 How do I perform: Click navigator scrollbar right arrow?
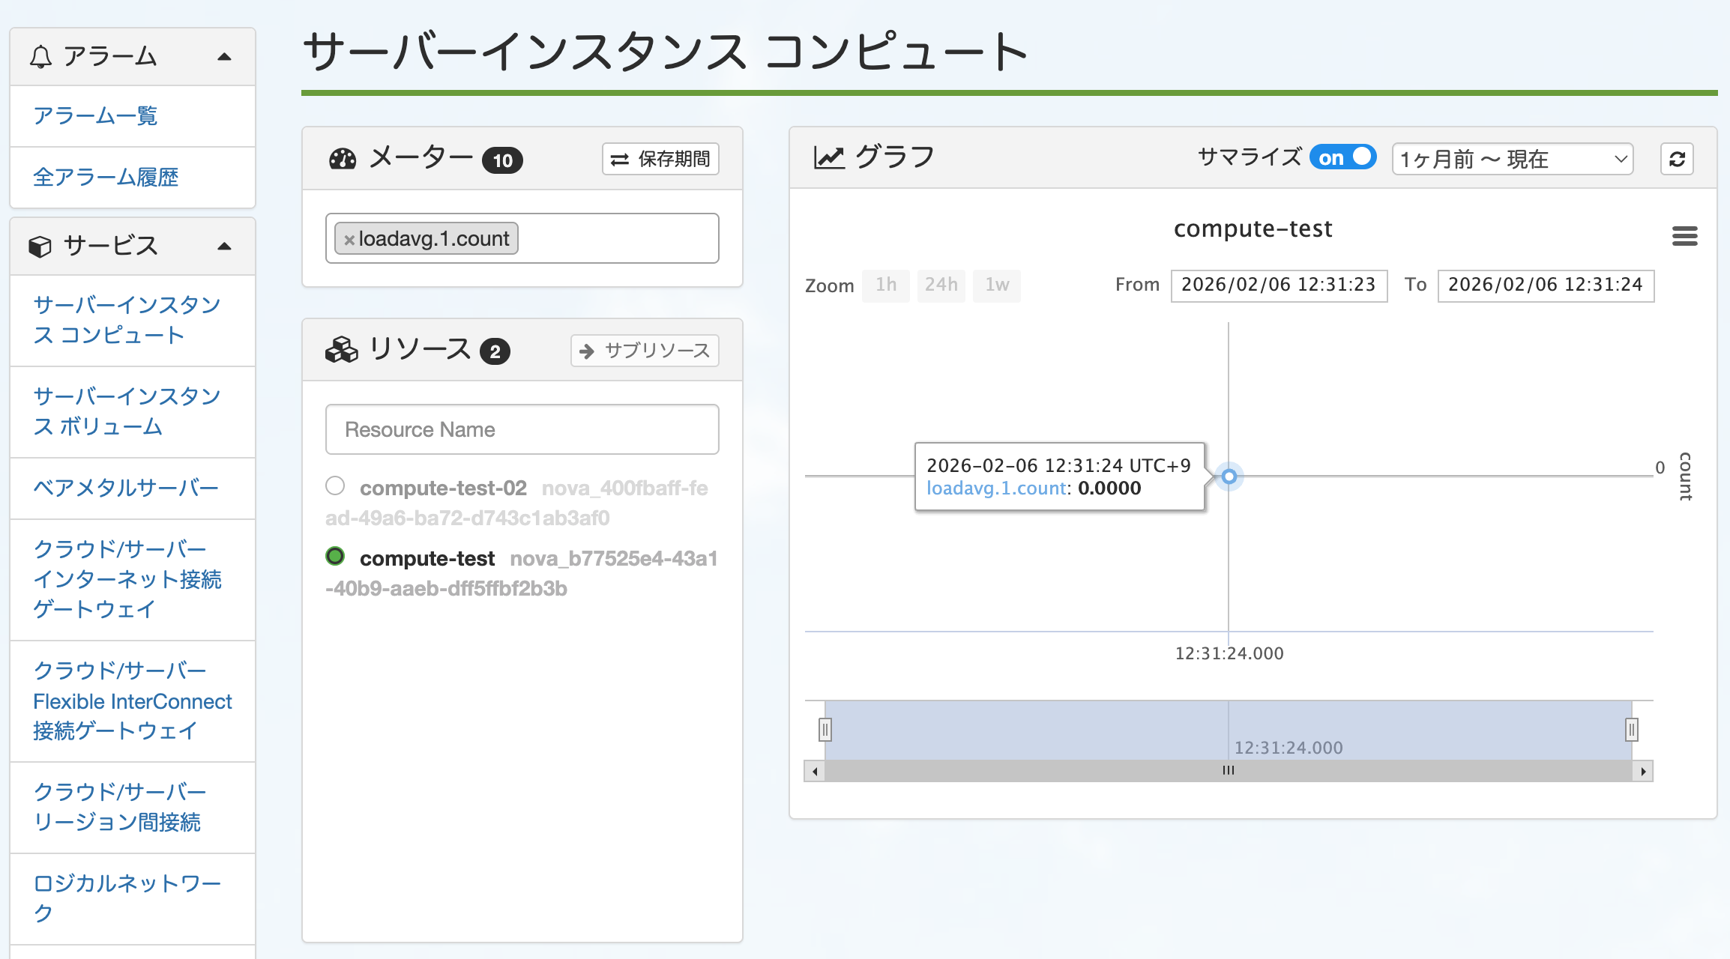coord(1643,771)
